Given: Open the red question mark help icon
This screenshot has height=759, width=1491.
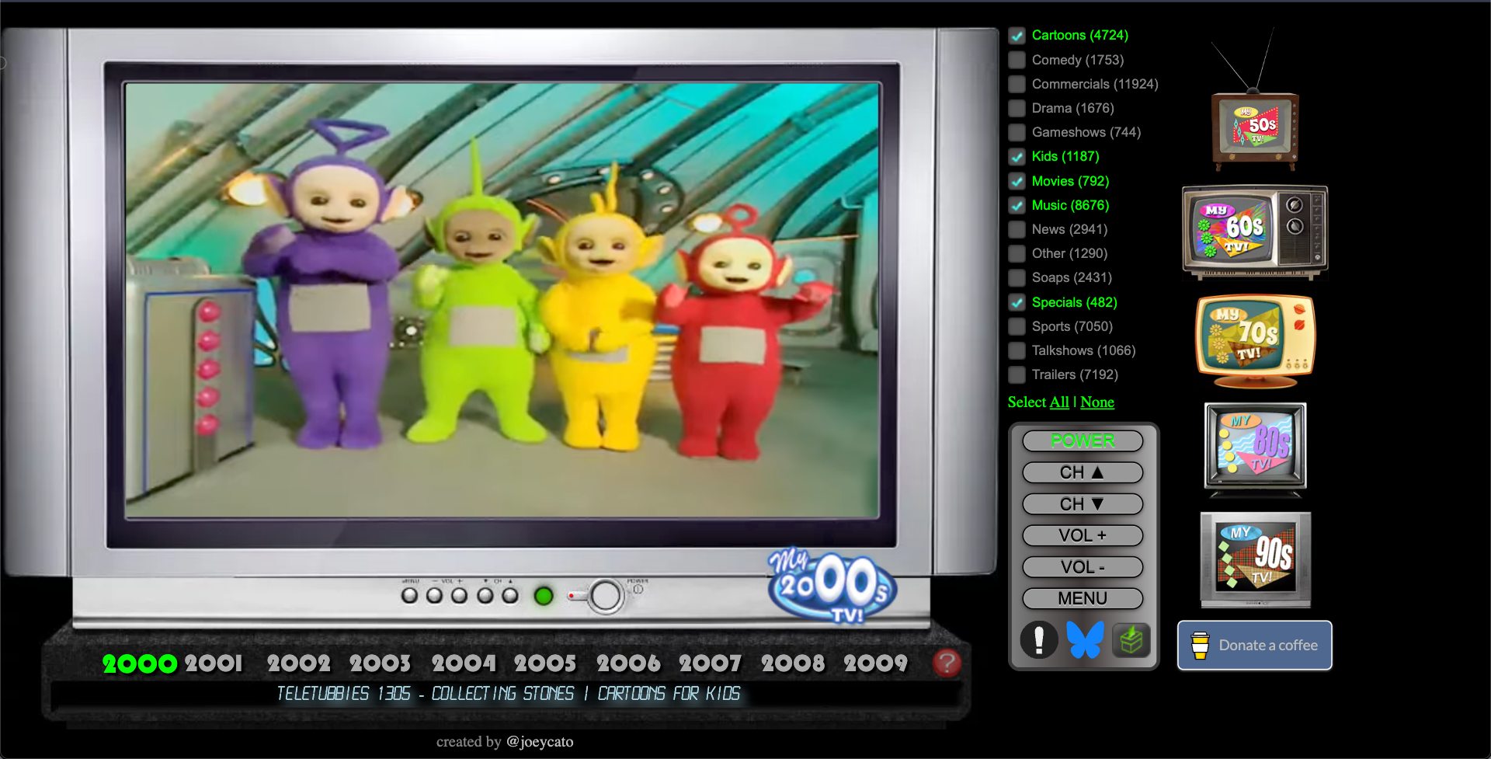Looking at the screenshot, I should [x=947, y=663].
